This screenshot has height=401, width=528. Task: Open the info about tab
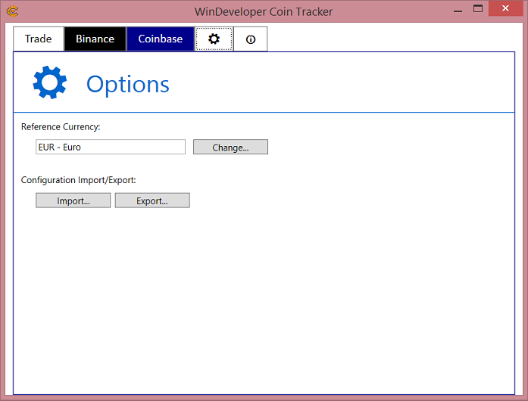click(251, 39)
